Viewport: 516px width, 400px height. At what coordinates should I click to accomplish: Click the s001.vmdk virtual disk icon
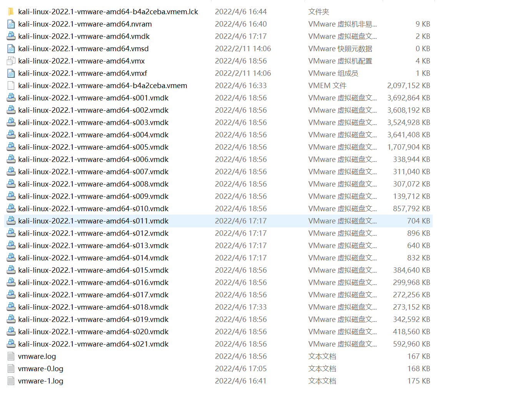point(11,98)
